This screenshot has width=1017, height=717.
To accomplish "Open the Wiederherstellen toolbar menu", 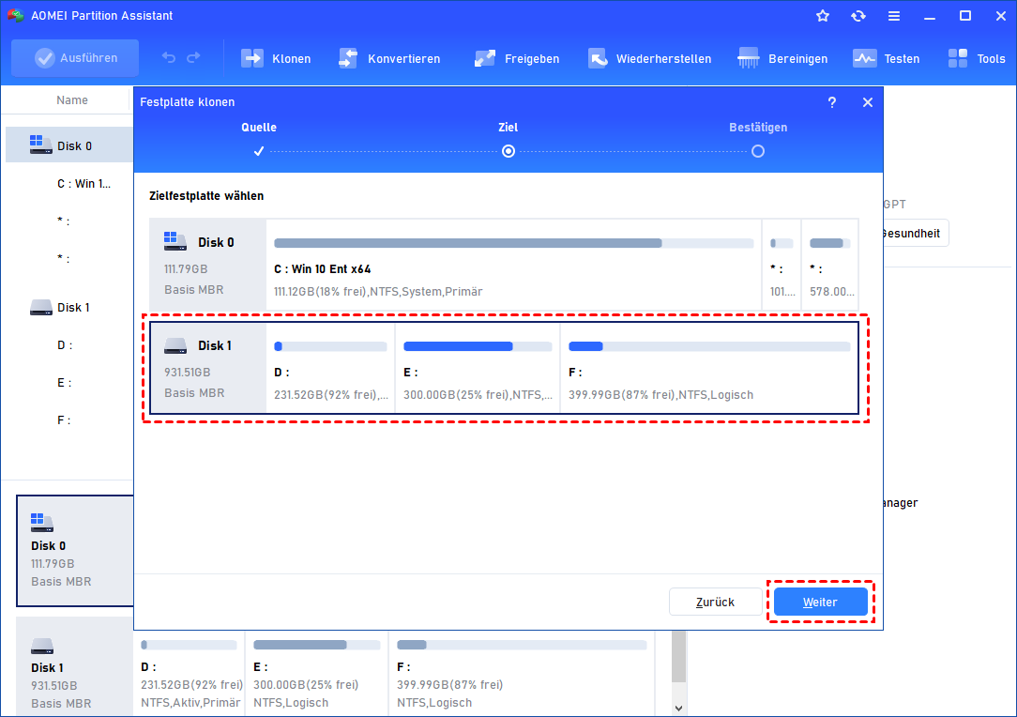I will [649, 58].
